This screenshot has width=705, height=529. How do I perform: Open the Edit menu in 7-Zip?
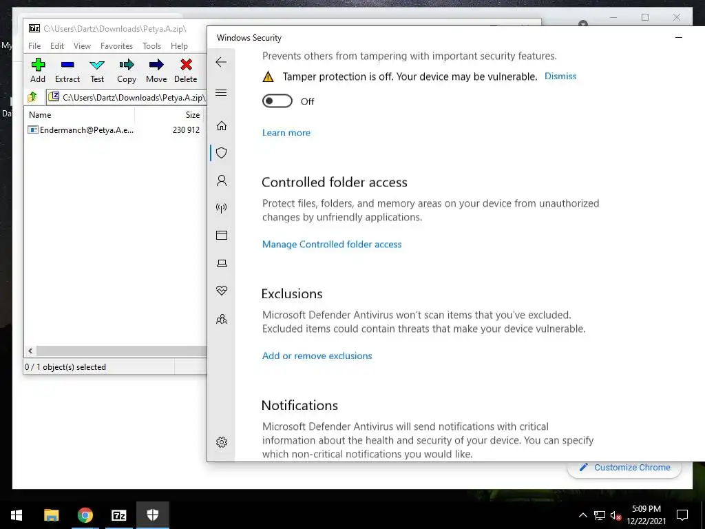[x=56, y=46]
